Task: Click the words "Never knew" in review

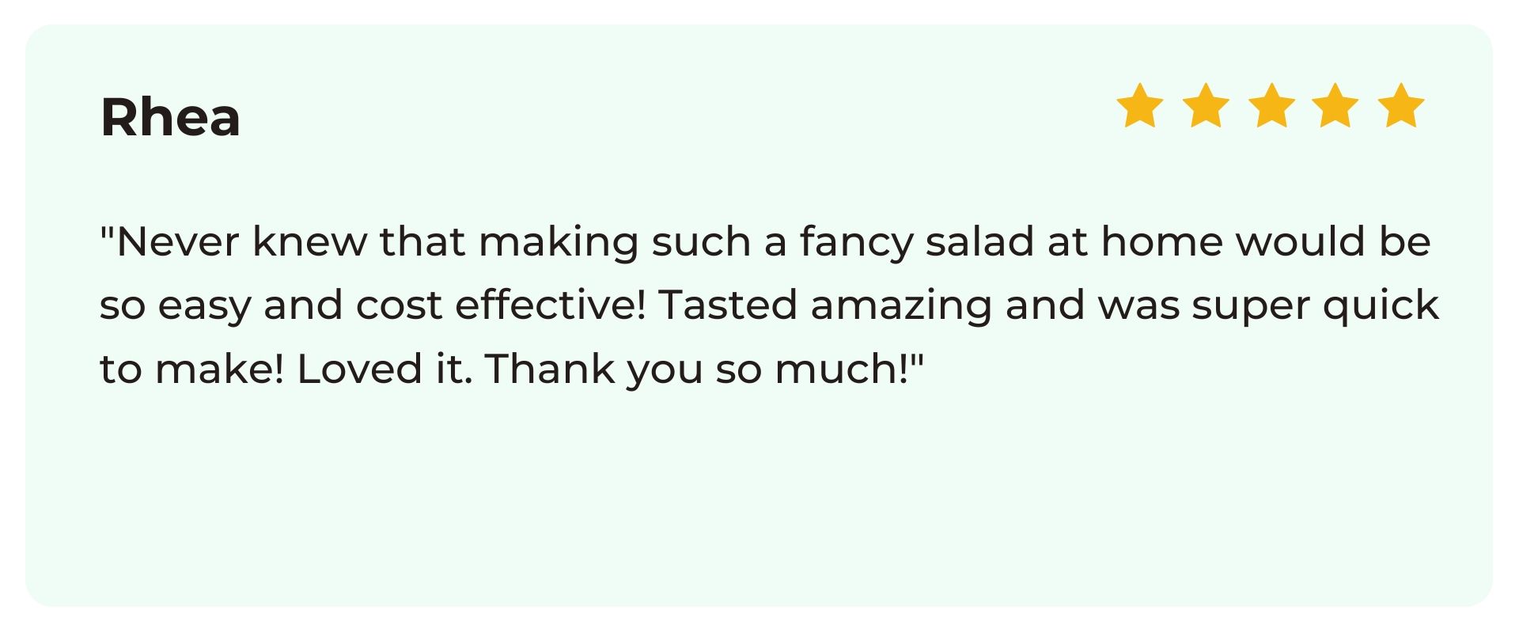Action: [x=241, y=241]
